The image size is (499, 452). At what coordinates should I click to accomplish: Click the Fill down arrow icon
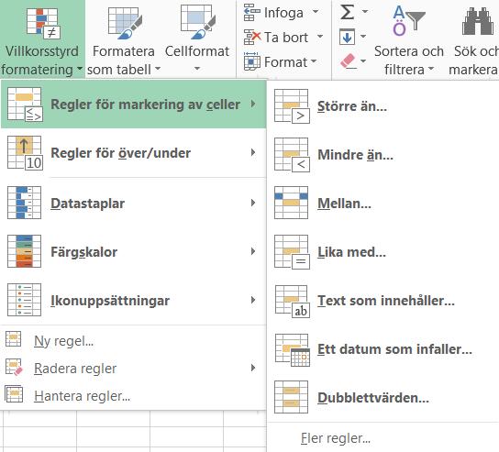tap(347, 37)
